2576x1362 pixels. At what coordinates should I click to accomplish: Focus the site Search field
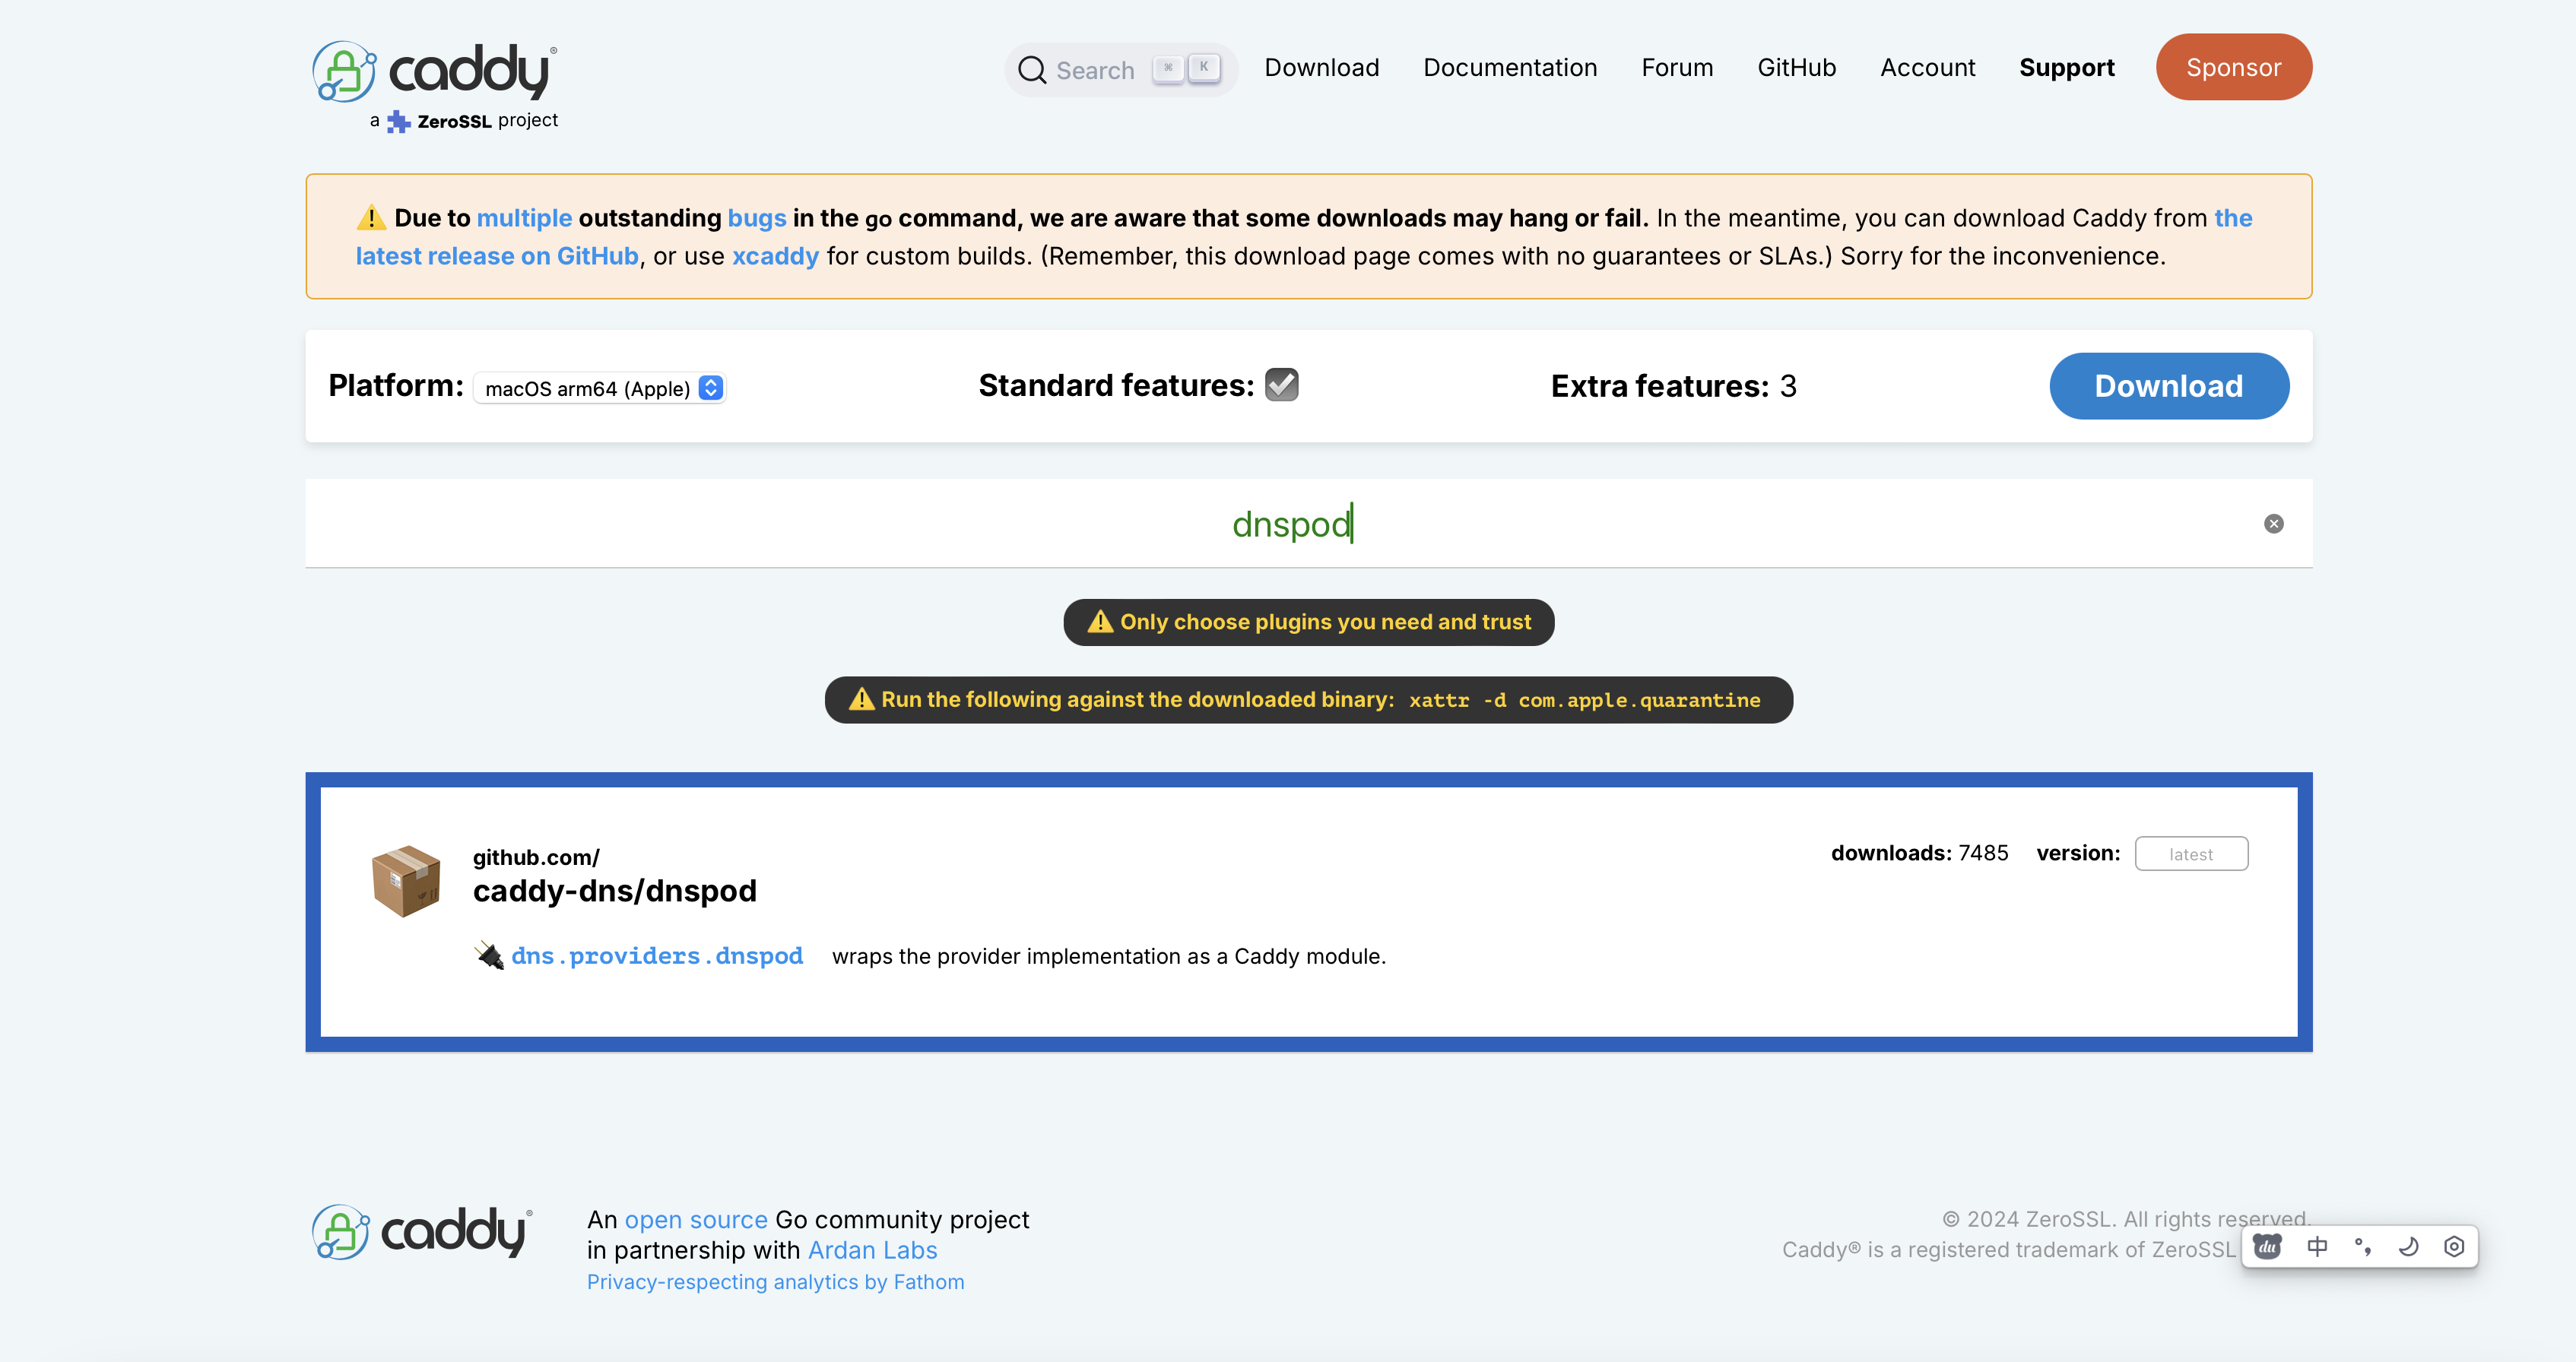[x=1121, y=70]
